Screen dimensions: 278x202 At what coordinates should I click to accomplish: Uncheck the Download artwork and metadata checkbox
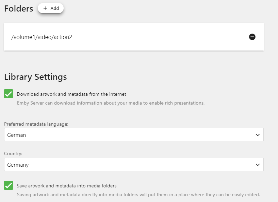coord(9,94)
